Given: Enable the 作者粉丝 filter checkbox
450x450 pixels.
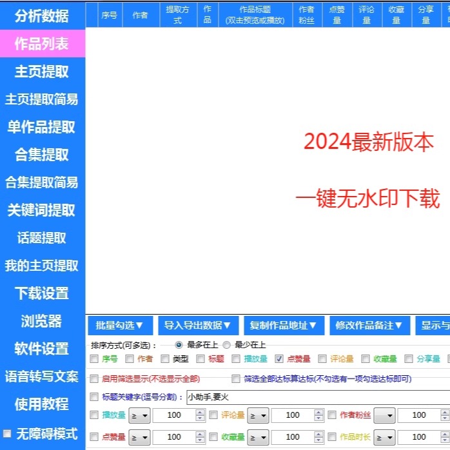Looking at the screenshot, I should click(x=332, y=415).
